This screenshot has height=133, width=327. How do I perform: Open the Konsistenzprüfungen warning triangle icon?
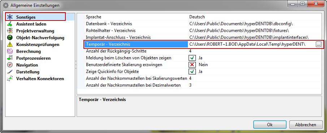pos(10,45)
